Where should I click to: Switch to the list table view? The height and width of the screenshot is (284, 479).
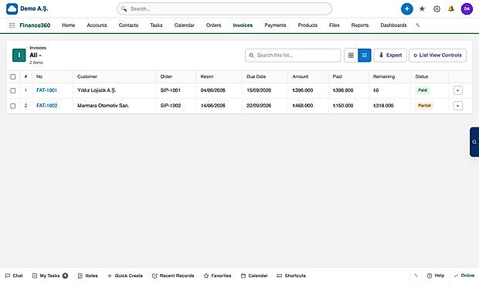(x=365, y=56)
